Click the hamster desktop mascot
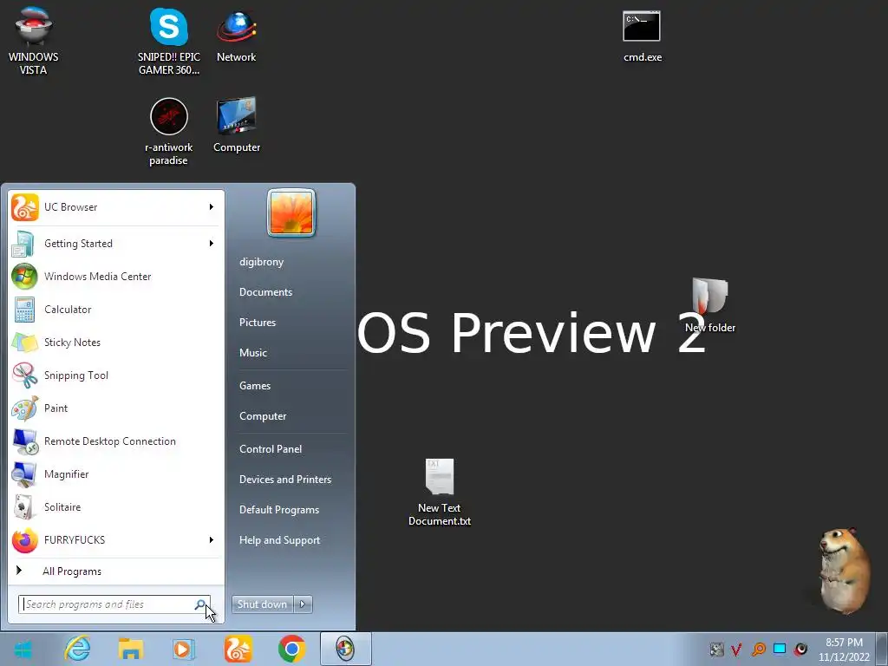Screen dimensions: 888x666 (x=845, y=571)
